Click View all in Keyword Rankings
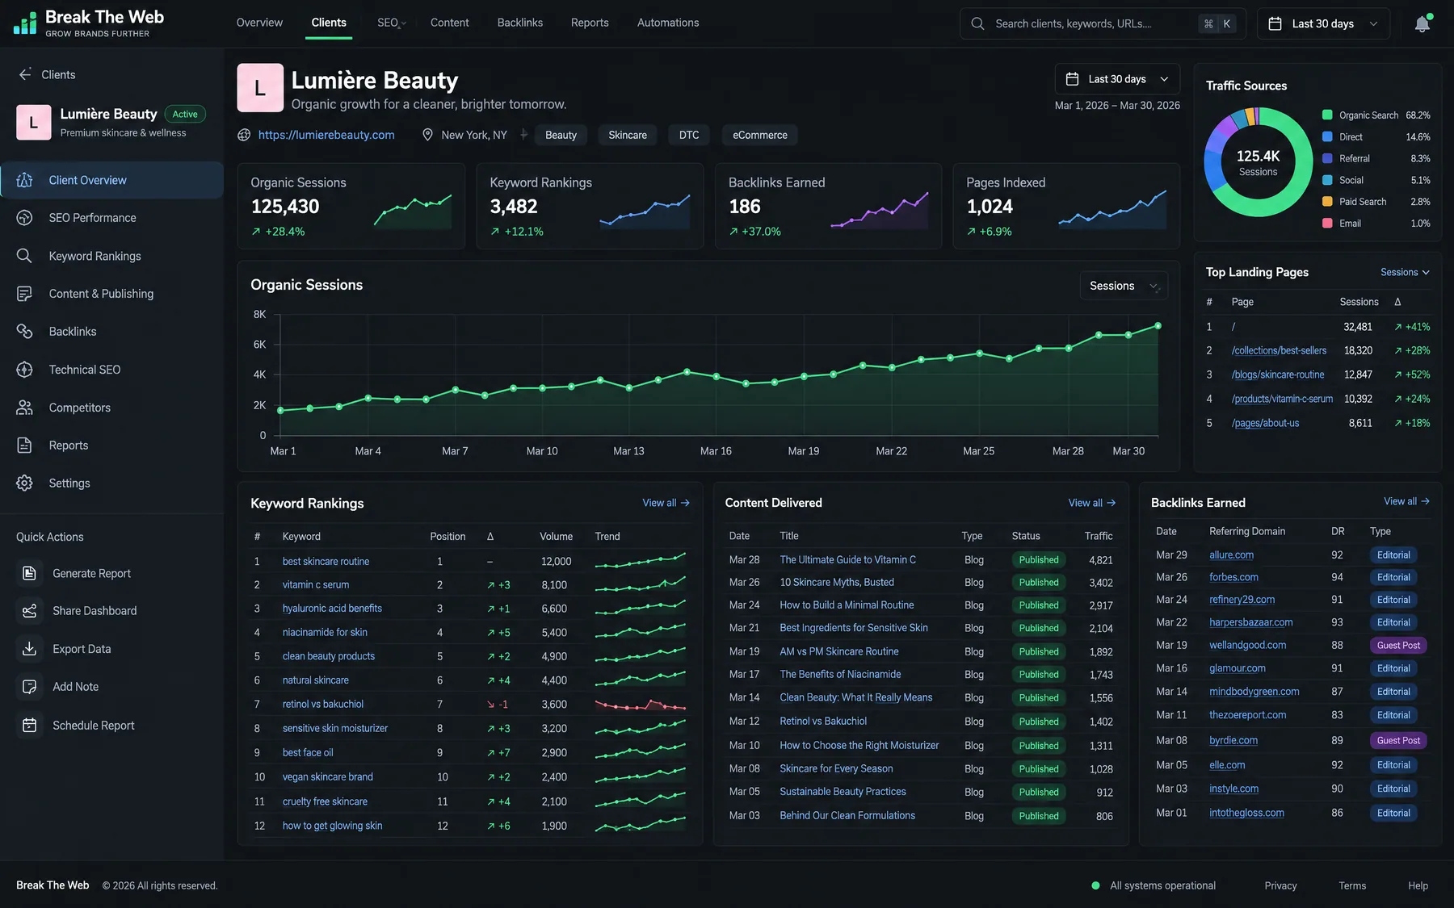Screen dimensions: 1454x908 click(666, 503)
